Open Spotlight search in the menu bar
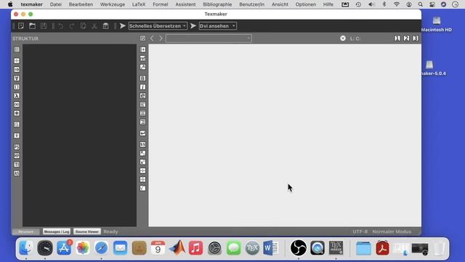Viewport: 465px width, 262px height. (420, 4)
